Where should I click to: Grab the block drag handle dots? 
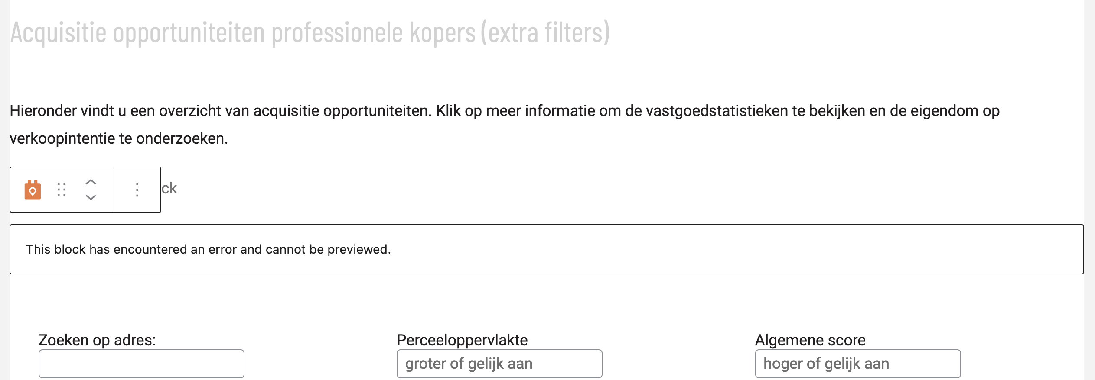(x=62, y=190)
